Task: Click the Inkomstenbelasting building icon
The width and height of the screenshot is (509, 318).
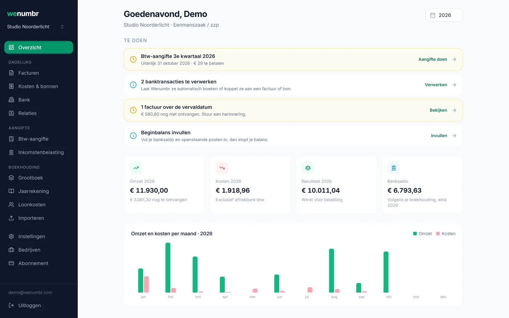Action: point(11,152)
